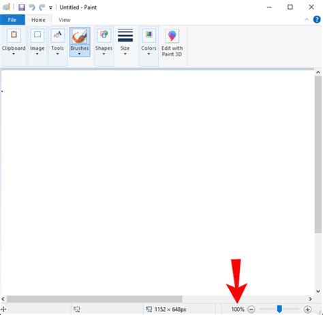This screenshot has width=323, height=315.
Task: Select the Brushes tool icon
Action: coord(80,36)
